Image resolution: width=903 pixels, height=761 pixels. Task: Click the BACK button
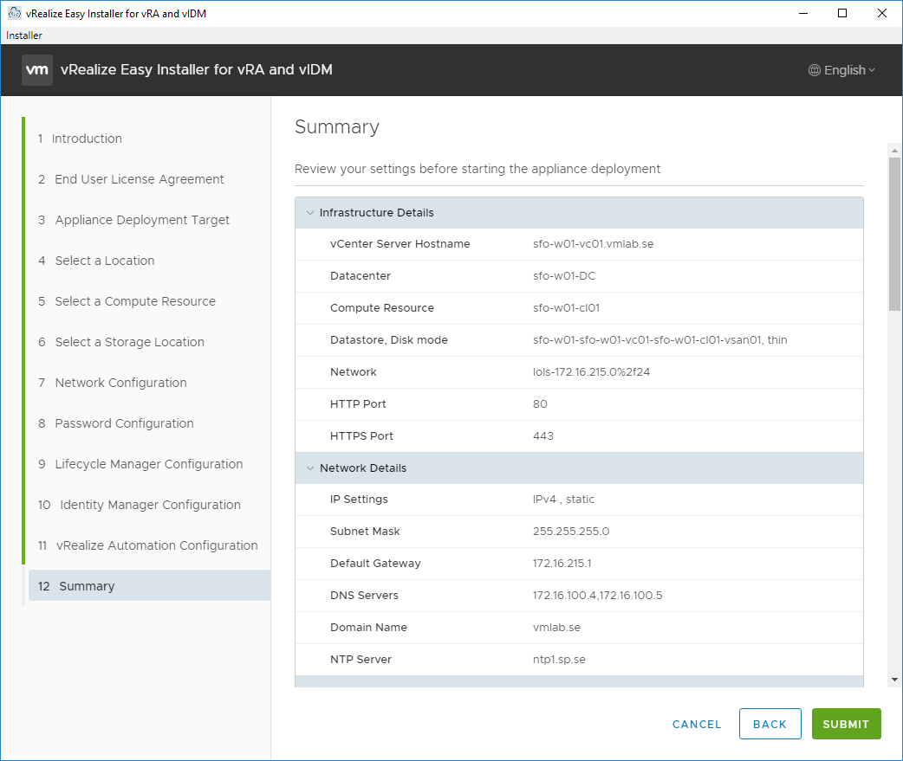(770, 724)
